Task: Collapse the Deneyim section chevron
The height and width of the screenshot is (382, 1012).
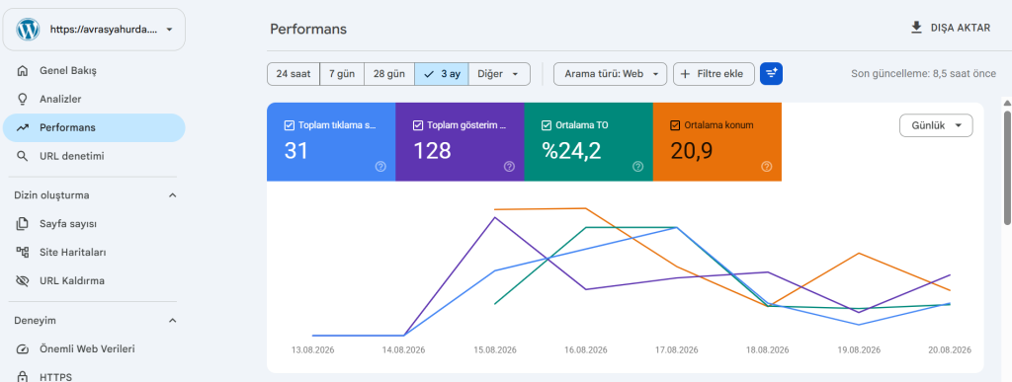Action: tap(172, 320)
